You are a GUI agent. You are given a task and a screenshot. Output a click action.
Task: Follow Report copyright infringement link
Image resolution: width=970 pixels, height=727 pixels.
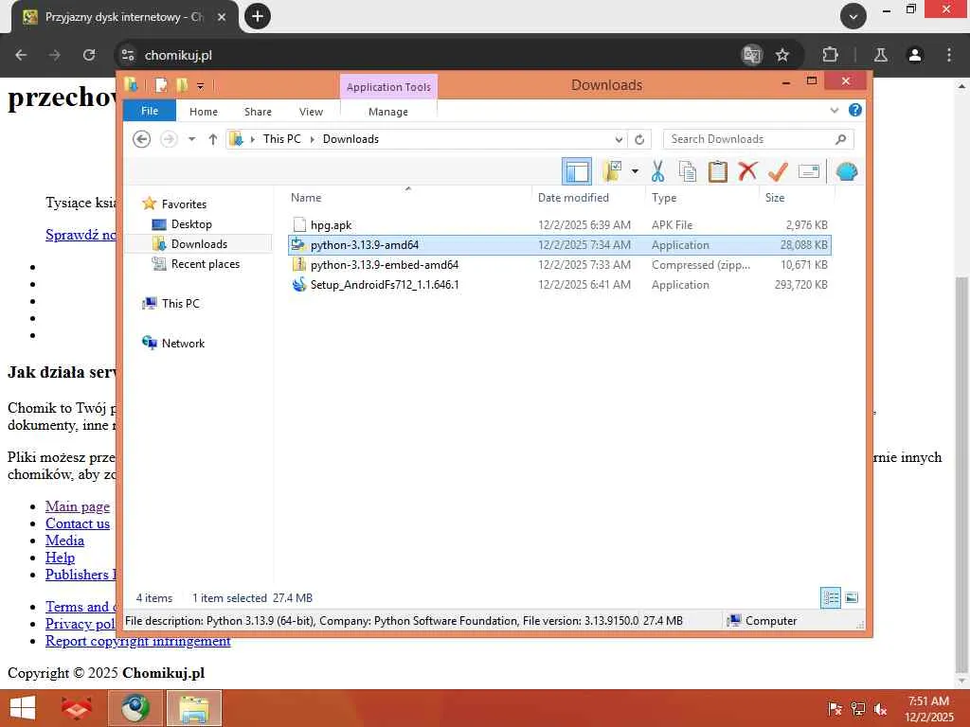[x=138, y=641]
